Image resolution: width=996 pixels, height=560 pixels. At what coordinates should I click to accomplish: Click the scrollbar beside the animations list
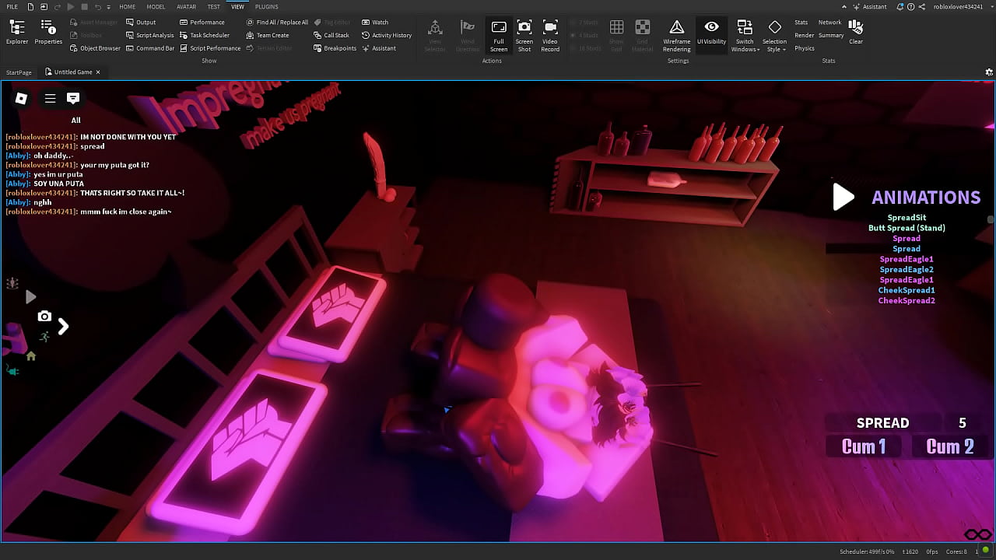(990, 220)
